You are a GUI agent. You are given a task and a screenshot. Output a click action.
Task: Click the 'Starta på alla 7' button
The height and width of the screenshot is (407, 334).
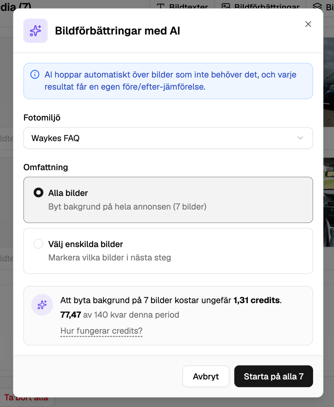(274, 376)
